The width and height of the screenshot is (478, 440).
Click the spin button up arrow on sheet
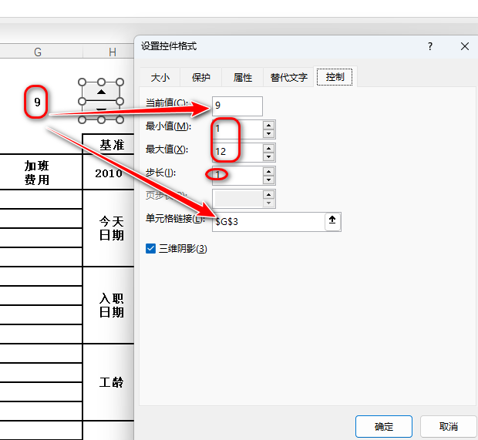[x=101, y=92]
